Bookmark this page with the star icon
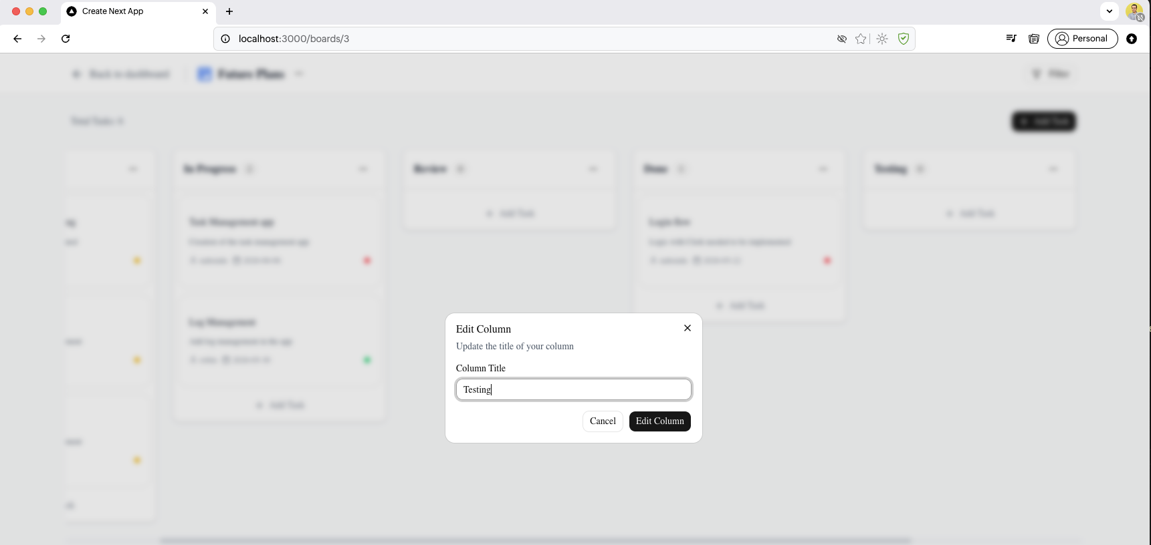1151x545 pixels. [x=861, y=39]
